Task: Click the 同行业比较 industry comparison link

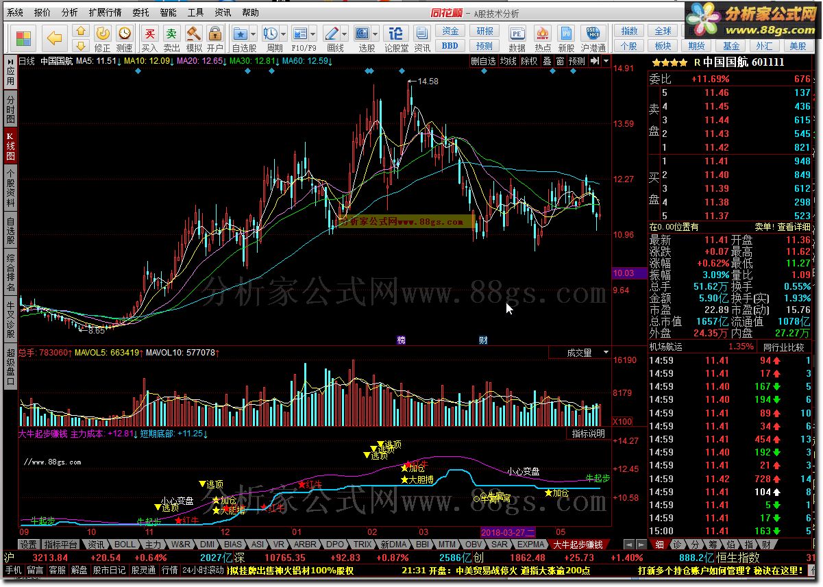Action: pos(783,347)
